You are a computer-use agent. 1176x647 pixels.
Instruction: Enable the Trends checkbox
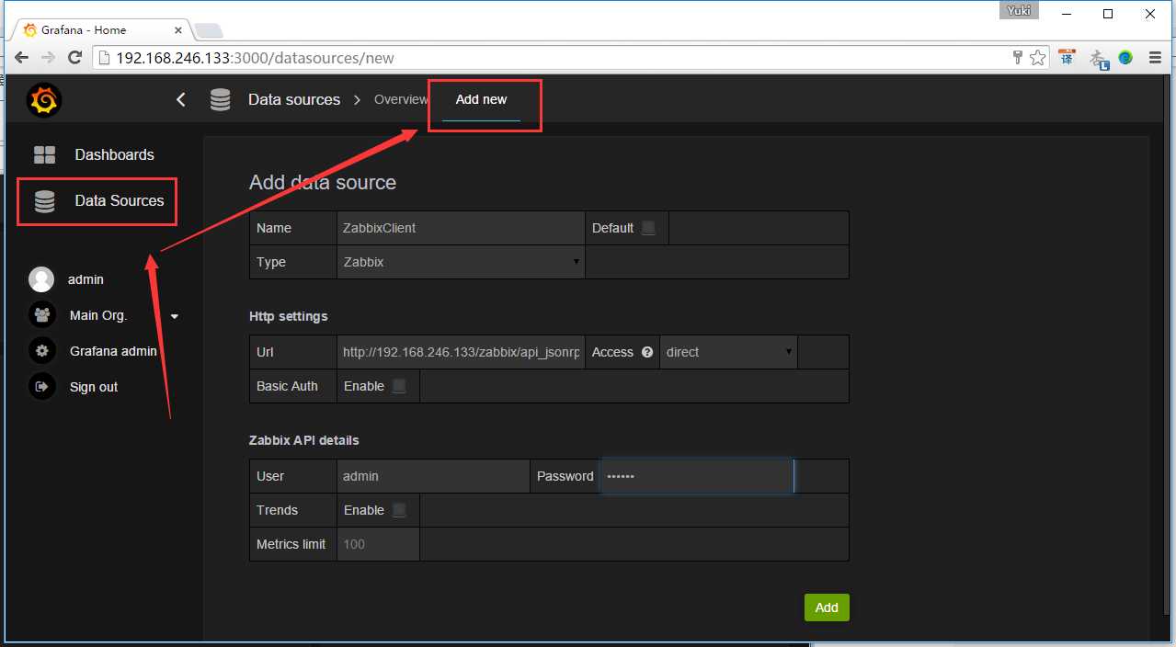tap(399, 510)
